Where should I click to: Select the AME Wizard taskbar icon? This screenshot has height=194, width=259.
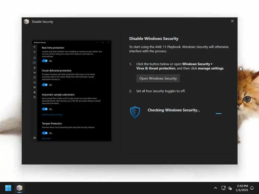coord(19,188)
